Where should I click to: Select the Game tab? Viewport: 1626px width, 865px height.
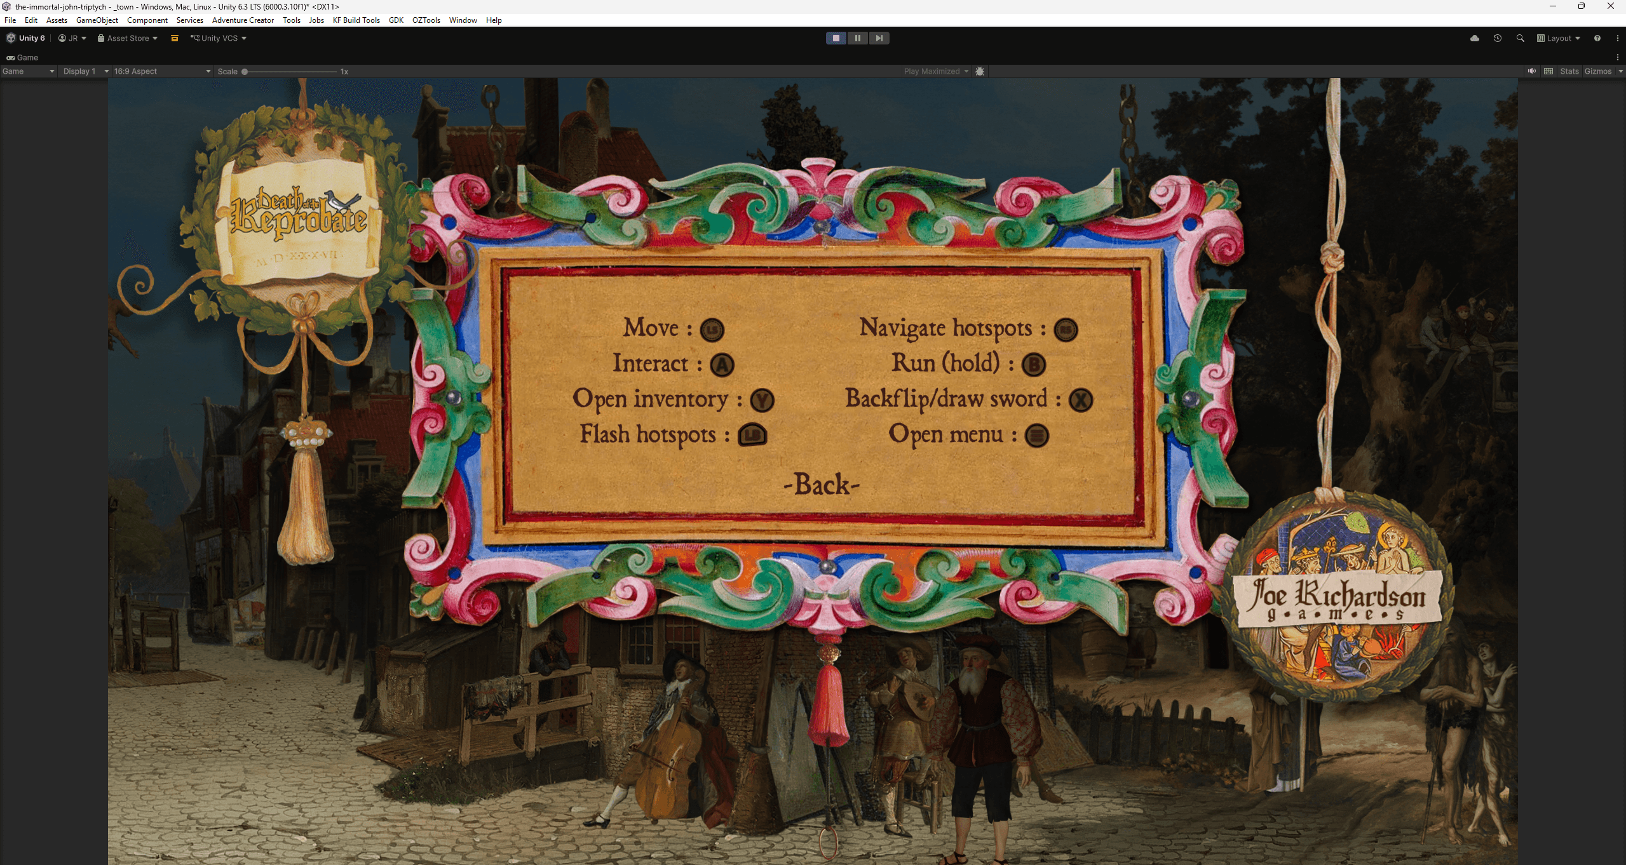22,57
